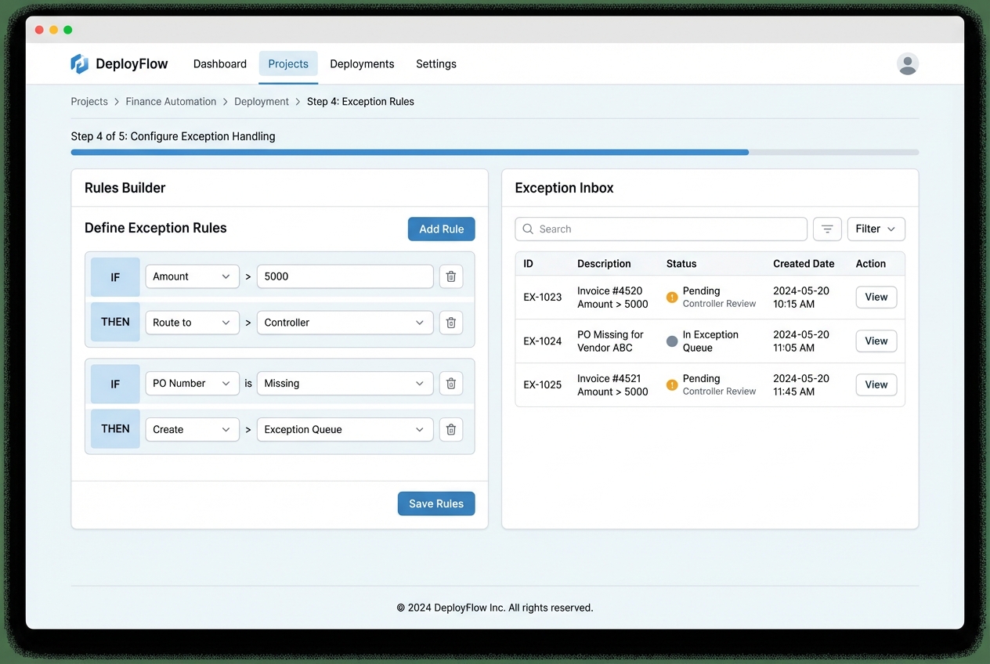Delete the Exception Queue action row
The image size is (990, 664).
[450, 429]
